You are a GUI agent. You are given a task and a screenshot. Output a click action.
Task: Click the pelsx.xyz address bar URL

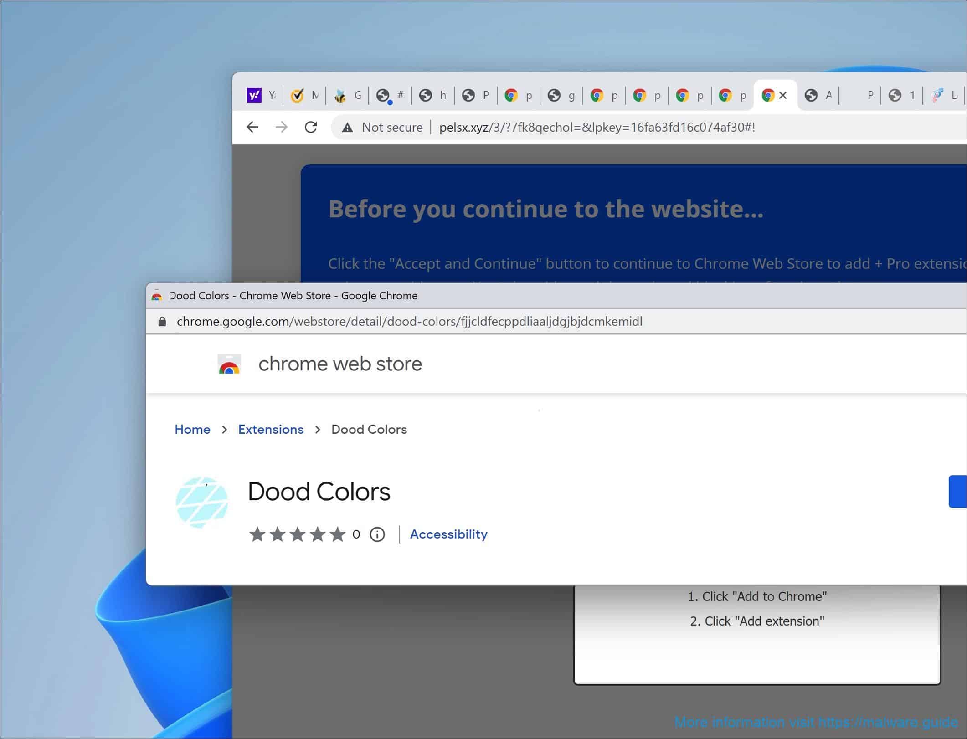597,127
